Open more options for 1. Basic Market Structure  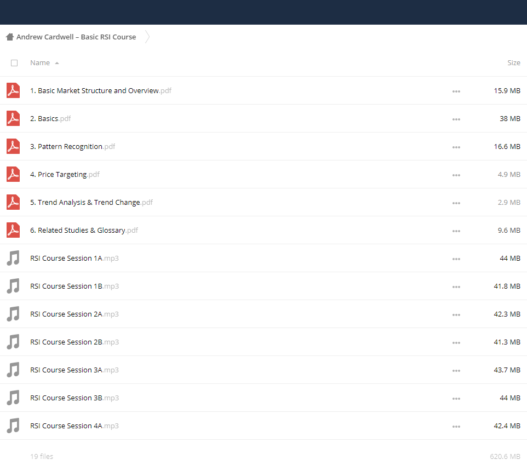coord(456,91)
